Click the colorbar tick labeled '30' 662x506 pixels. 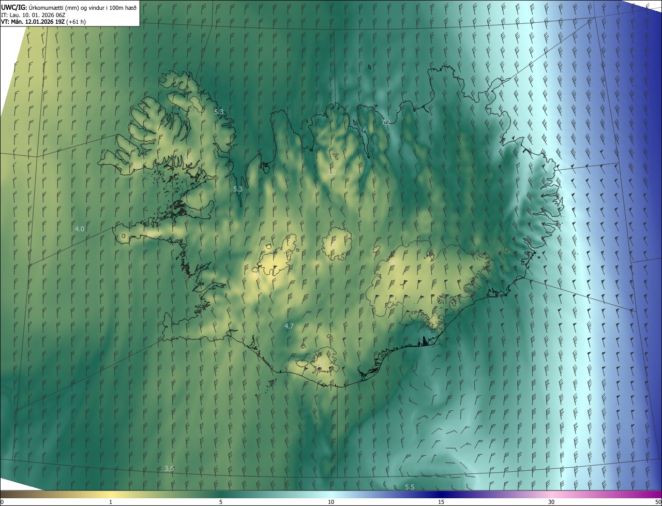coord(551,502)
